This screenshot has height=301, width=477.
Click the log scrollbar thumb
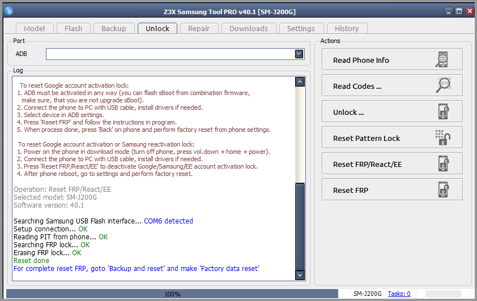click(x=300, y=226)
